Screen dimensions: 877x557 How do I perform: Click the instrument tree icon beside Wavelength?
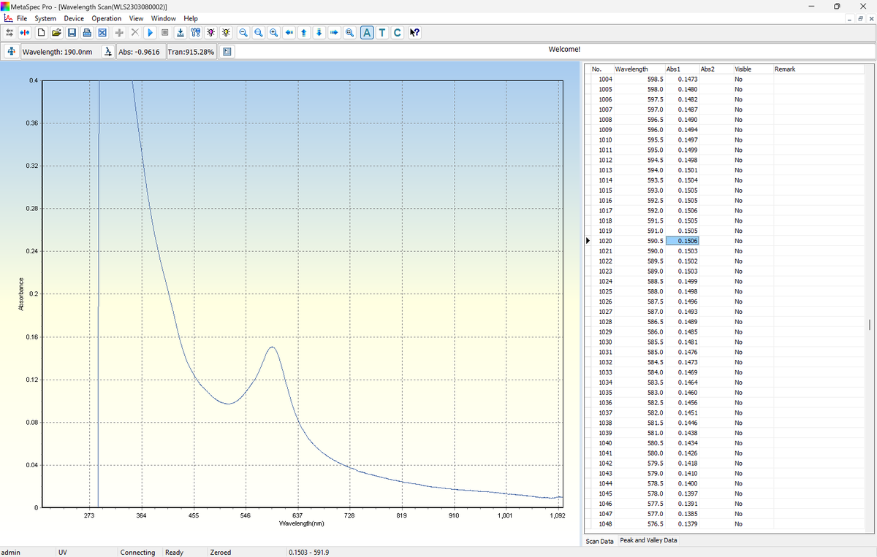12,52
